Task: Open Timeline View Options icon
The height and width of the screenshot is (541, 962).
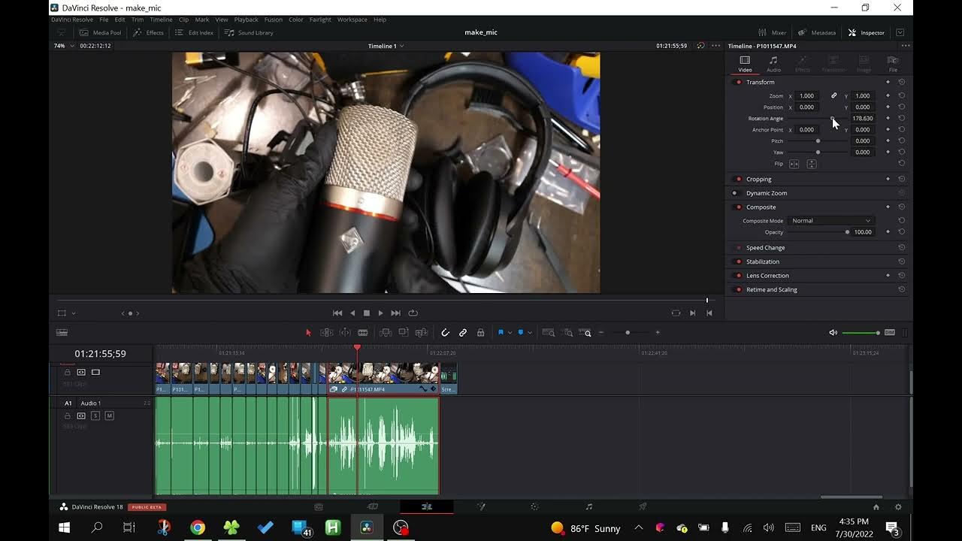Action: [x=62, y=332]
